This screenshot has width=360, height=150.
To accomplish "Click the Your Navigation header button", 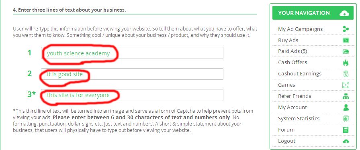I will [313, 13].
